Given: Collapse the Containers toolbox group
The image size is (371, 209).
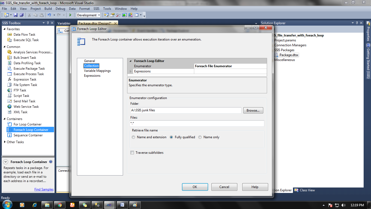Looking at the screenshot, I should (x=4, y=119).
